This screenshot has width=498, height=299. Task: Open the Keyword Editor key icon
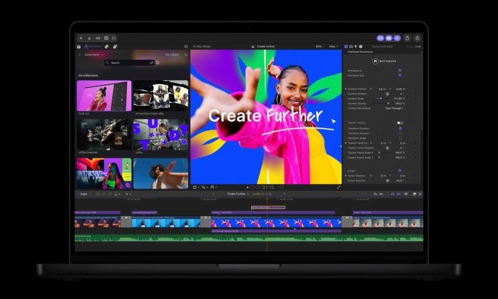(x=98, y=38)
